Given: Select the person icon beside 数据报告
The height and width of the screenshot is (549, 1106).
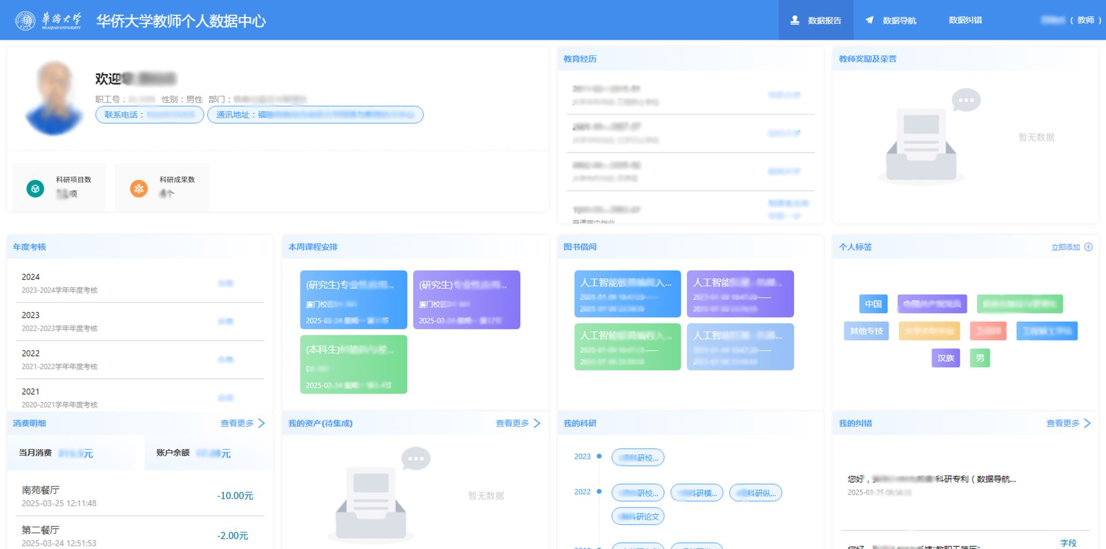Looking at the screenshot, I should pos(794,20).
